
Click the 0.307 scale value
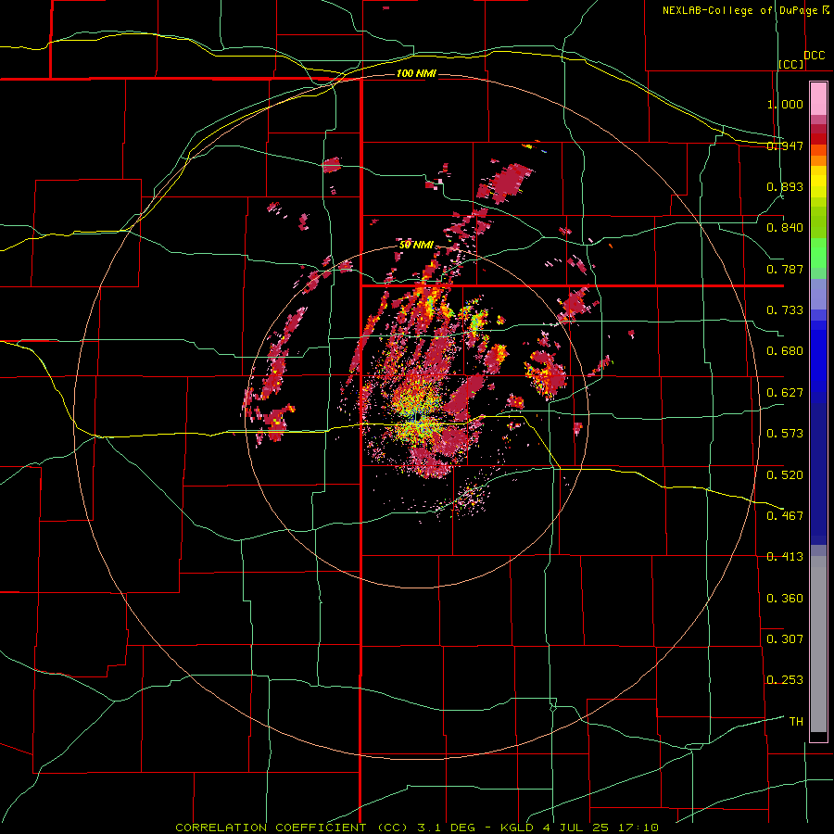(x=785, y=638)
